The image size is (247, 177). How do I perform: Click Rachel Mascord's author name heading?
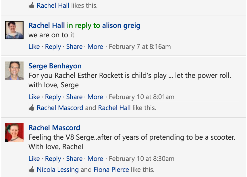(54, 128)
